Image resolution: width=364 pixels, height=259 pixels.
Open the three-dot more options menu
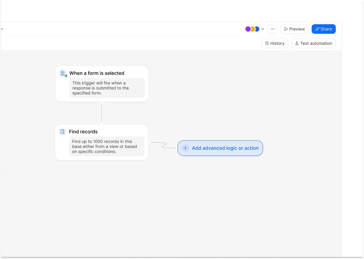point(272,29)
